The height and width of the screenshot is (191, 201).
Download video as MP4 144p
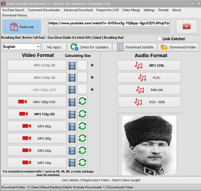click(37, 163)
